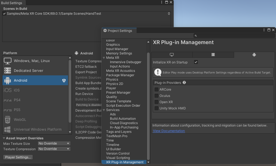Click the Unity logo beside the Android platform

tap(63, 80)
